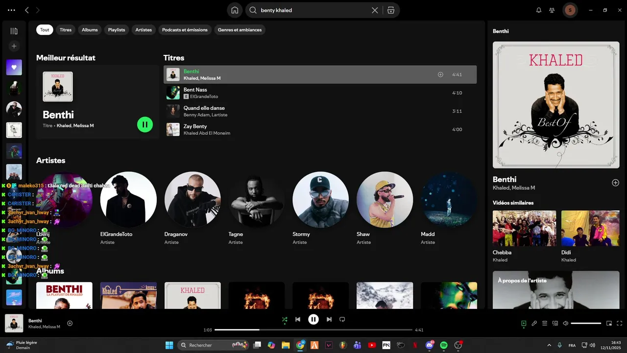This screenshot has width=627, height=353.
Task: Open the Artistes section heading
Action: (x=50, y=160)
